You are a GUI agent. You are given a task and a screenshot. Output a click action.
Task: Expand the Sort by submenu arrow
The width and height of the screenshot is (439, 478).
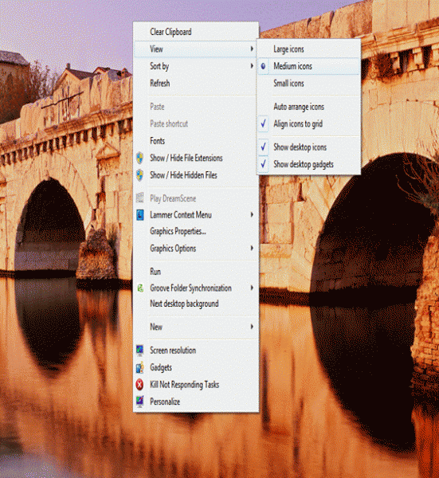tap(252, 66)
